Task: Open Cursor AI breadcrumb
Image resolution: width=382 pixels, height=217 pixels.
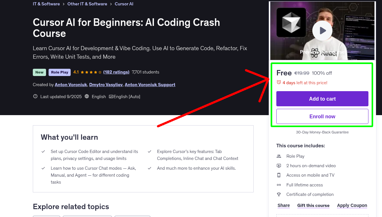Action: tap(124, 4)
